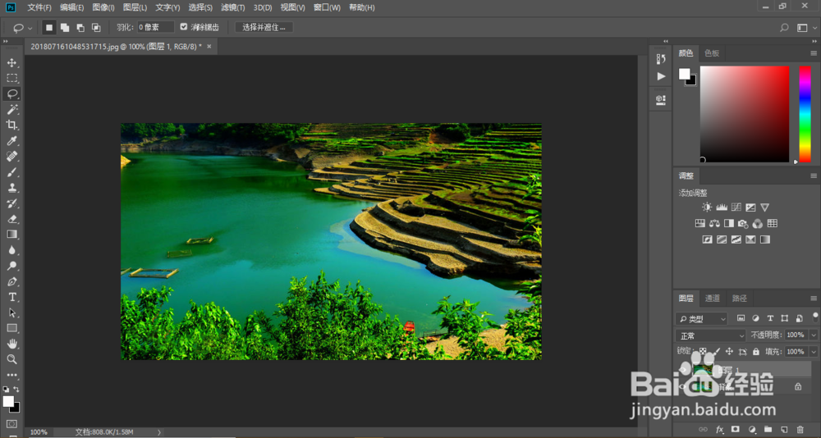Open the History panel icon

pyautogui.click(x=661, y=59)
